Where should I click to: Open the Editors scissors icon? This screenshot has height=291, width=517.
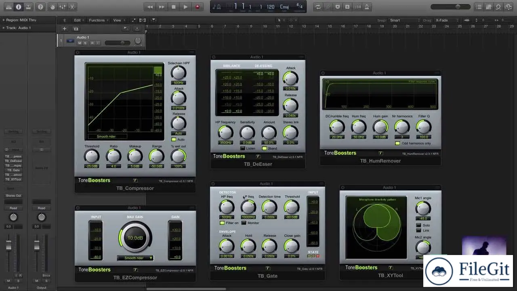72,7
